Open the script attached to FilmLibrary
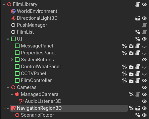This screenshot has width=149, height=119. pyautogui.click(x=138, y=4)
